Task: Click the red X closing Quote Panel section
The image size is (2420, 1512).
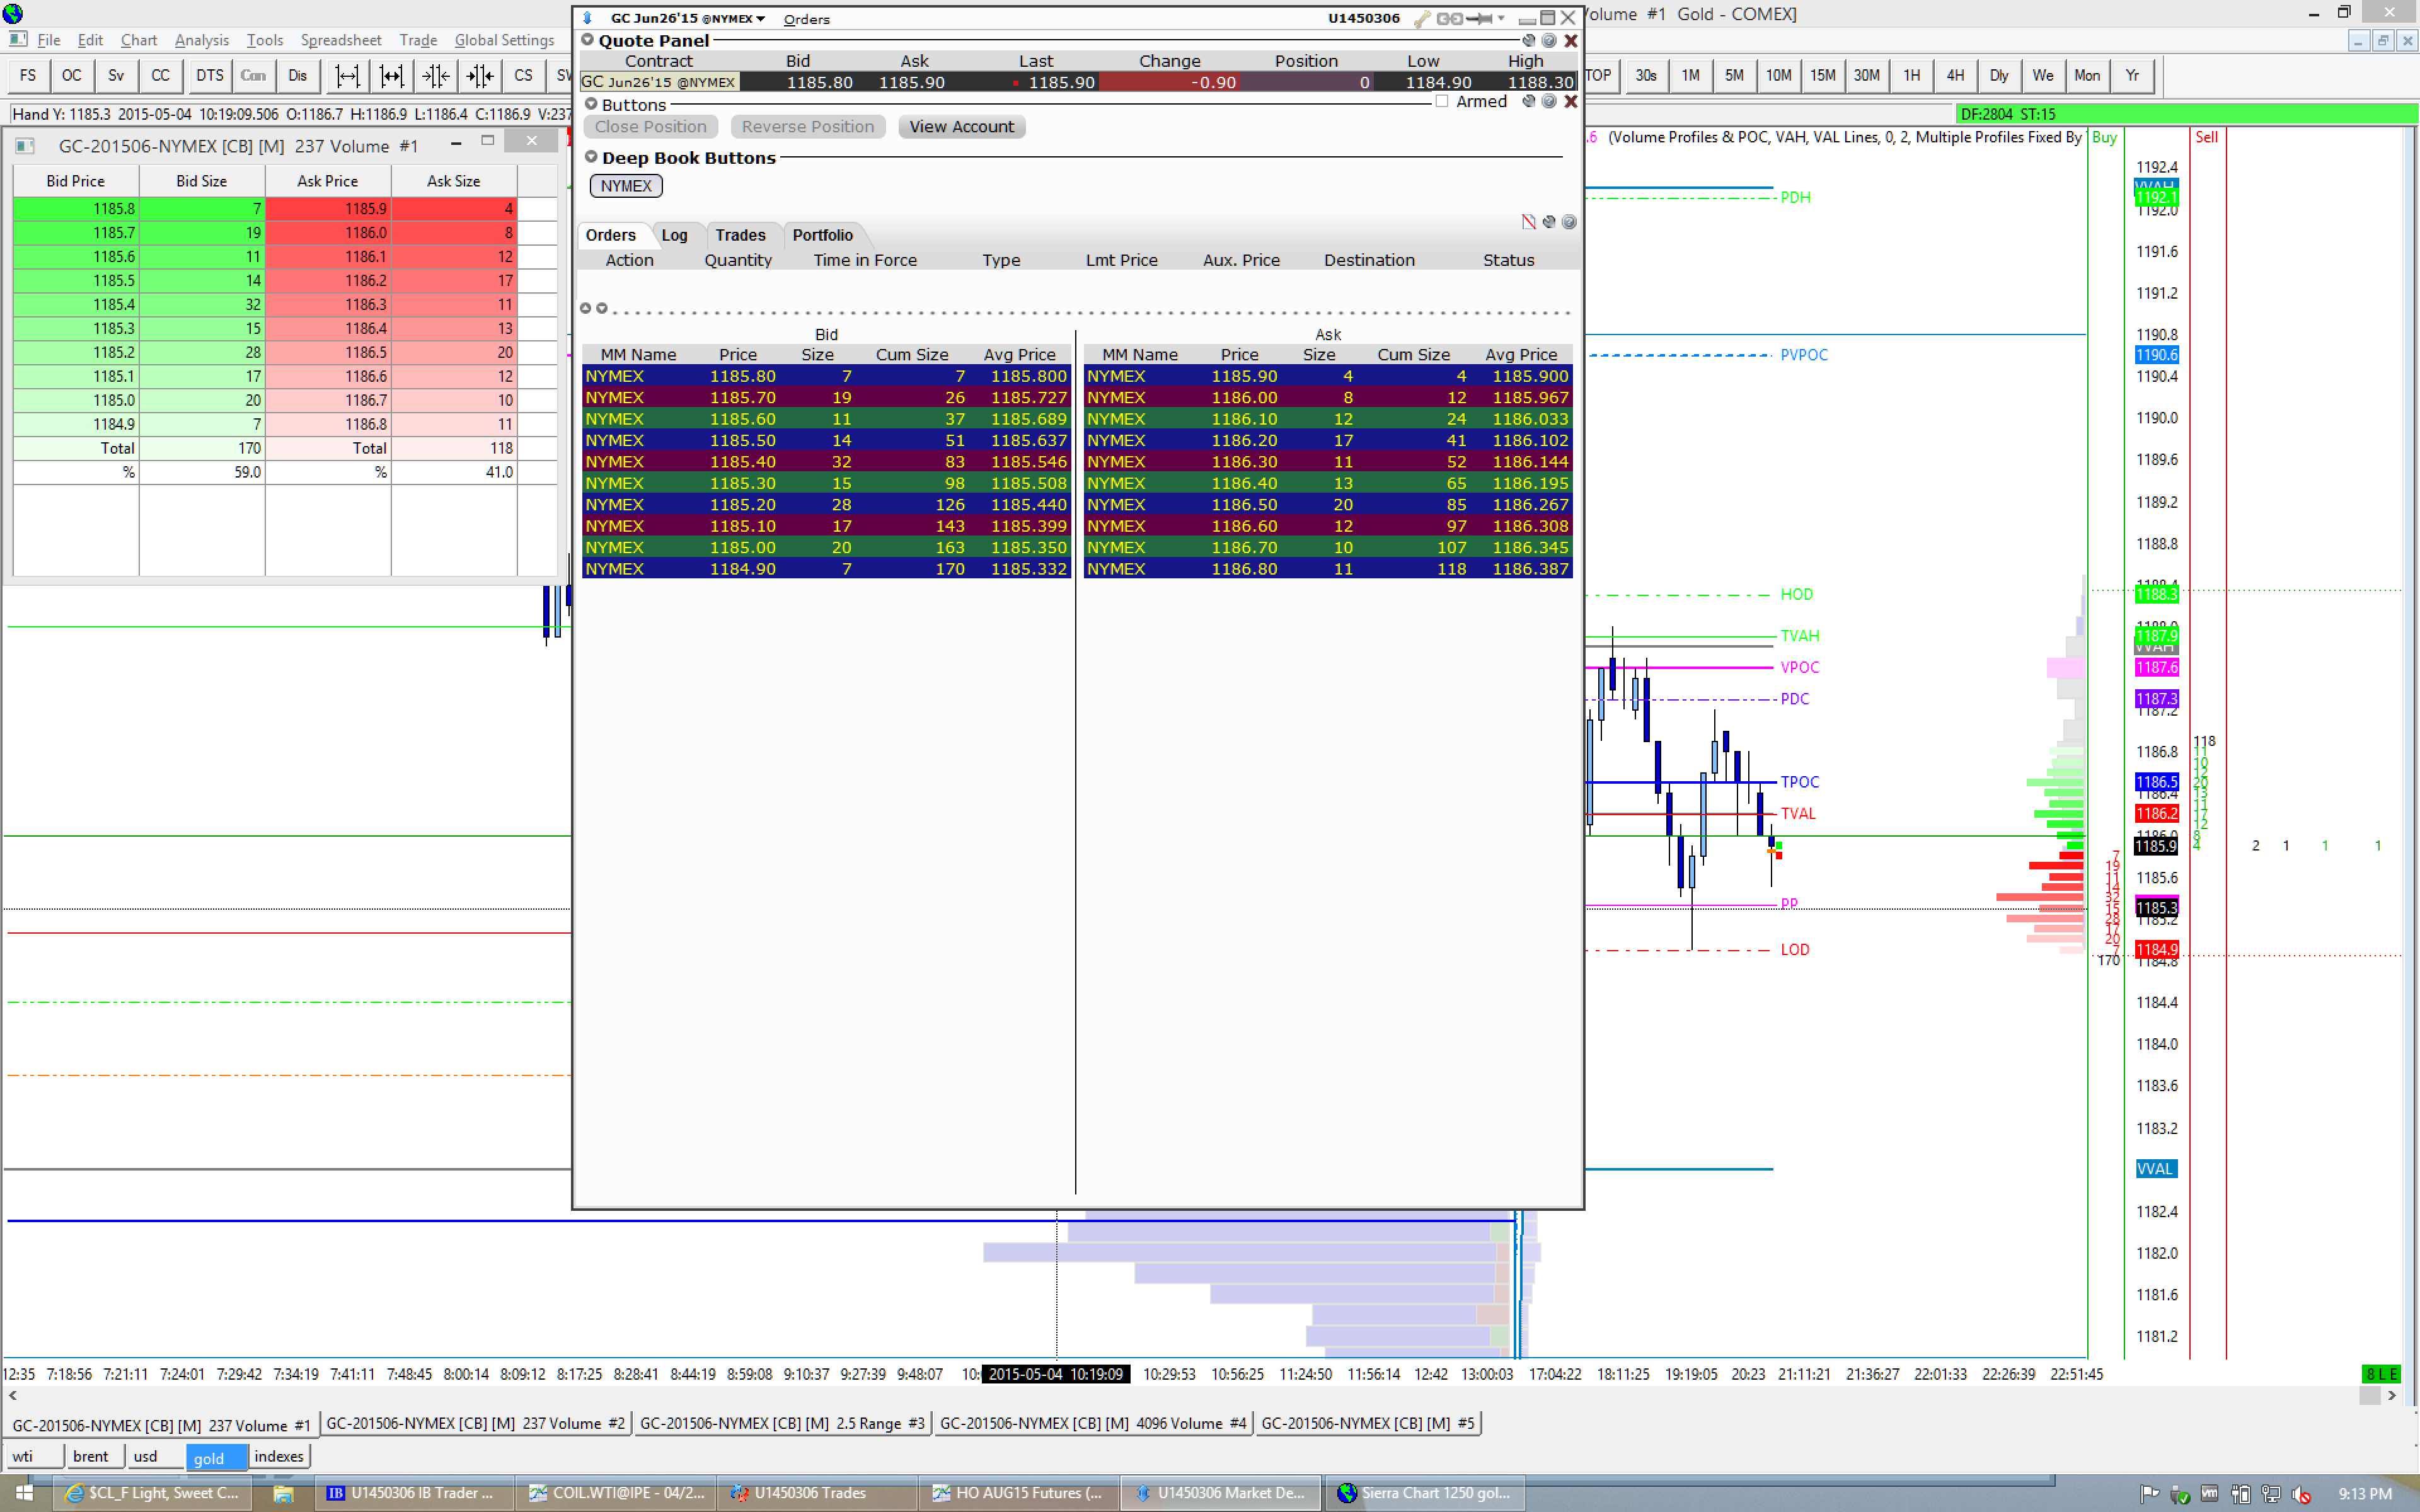Action: [1570, 41]
